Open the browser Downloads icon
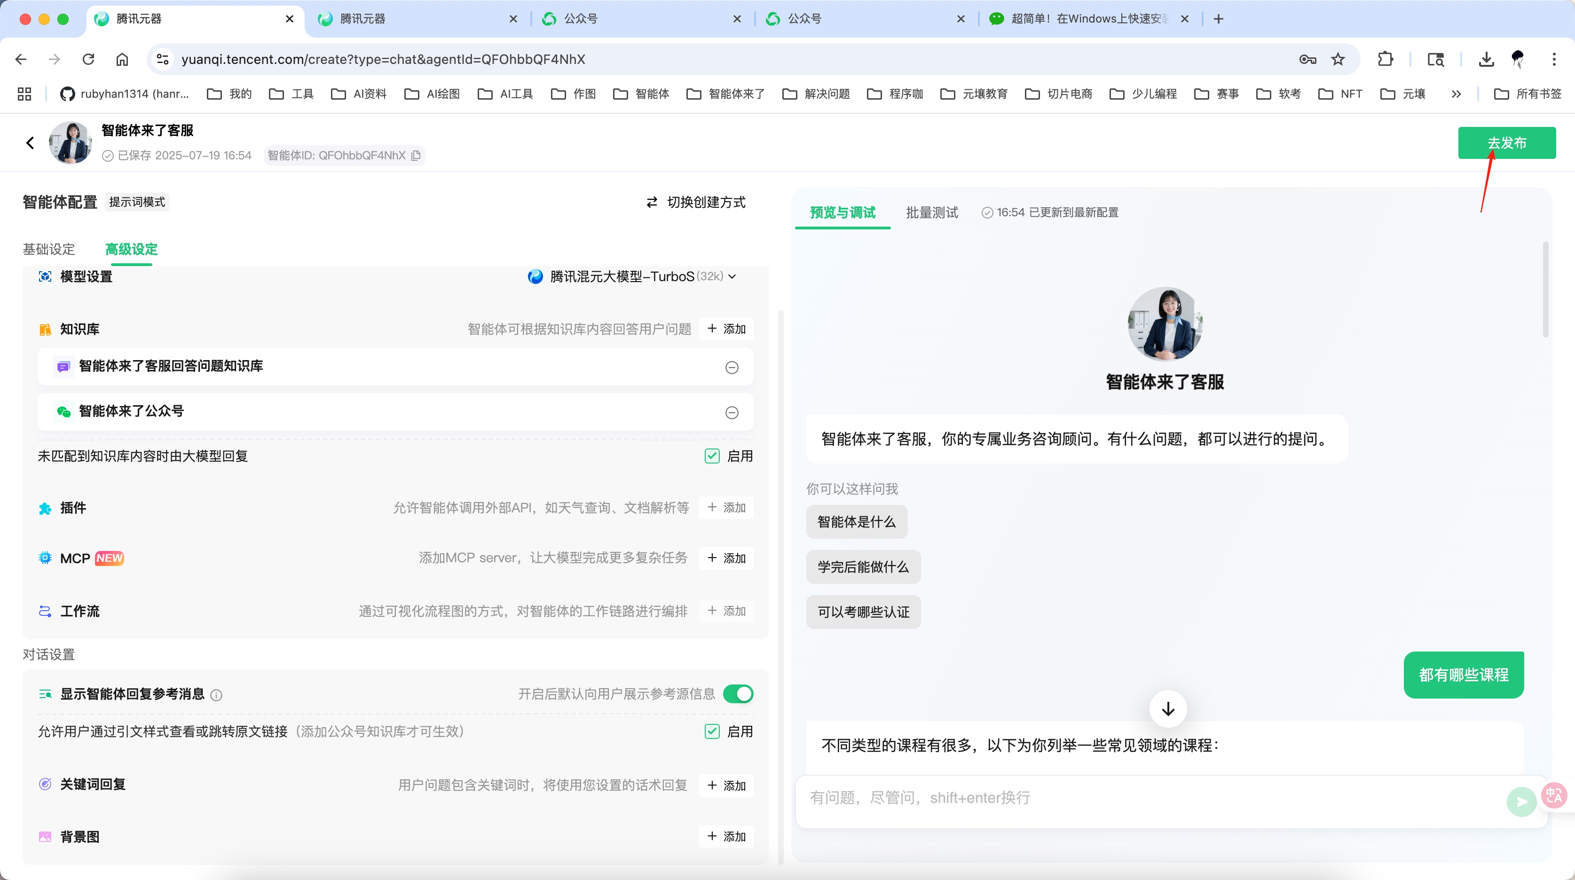The width and height of the screenshot is (1575, 880). [x=1487, y=59]
